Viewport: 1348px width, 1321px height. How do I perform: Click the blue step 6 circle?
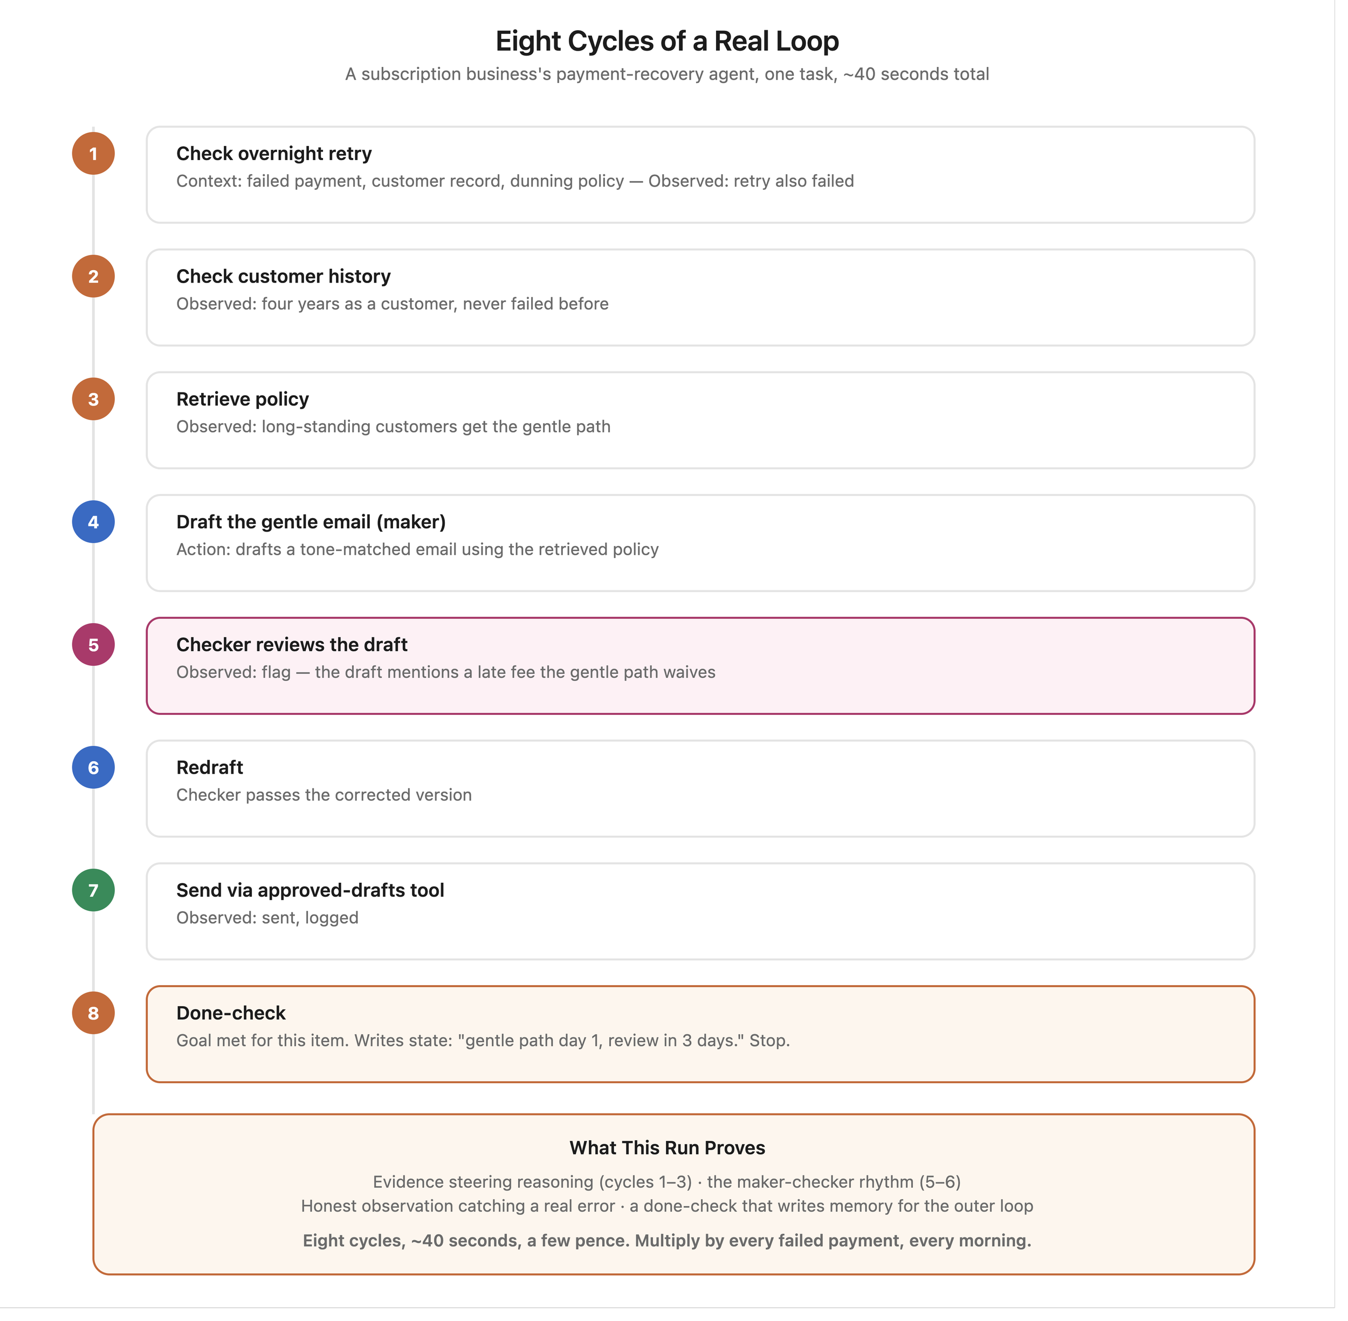[93, 767]
